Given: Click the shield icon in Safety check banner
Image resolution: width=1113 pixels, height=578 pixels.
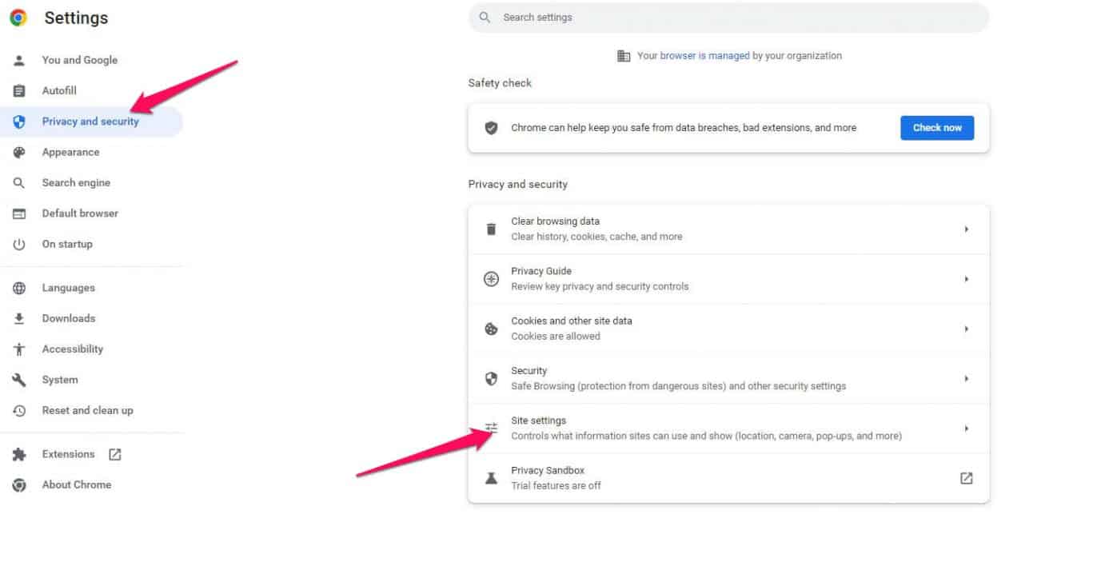Looking at the screenshot, I should tap(491, 127).
